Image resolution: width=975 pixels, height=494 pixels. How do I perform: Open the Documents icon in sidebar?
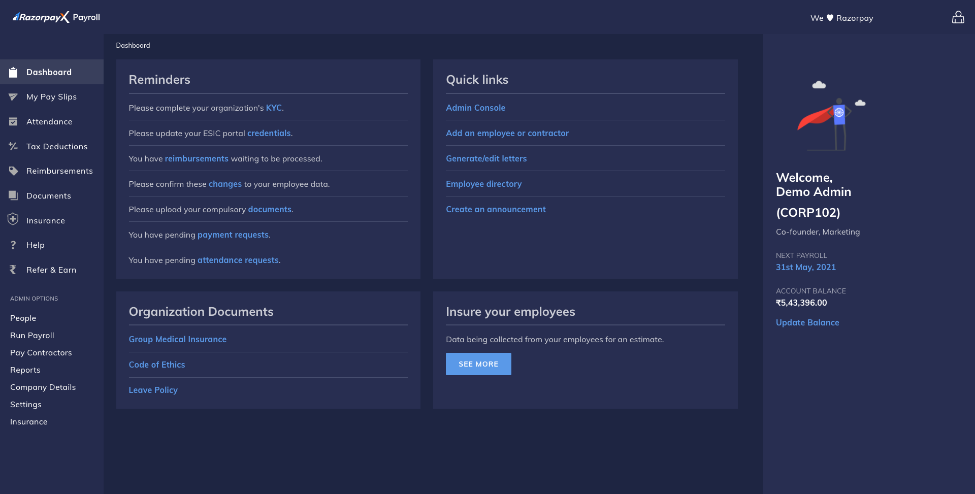13,195
